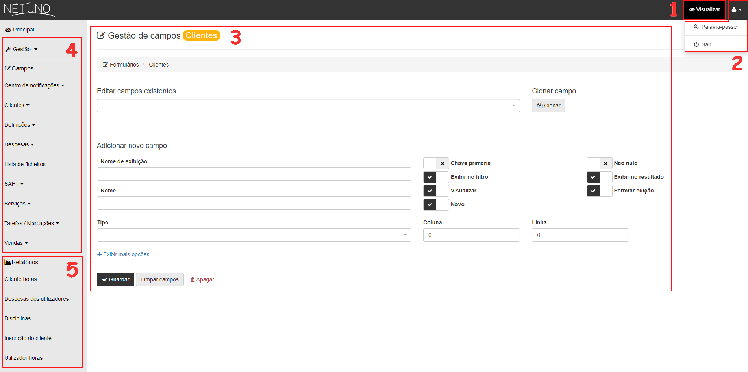This screenshot has height=372, width=748.
Task: Expand the Serviços sidebar menu
Action: click(x=17, y=204)
